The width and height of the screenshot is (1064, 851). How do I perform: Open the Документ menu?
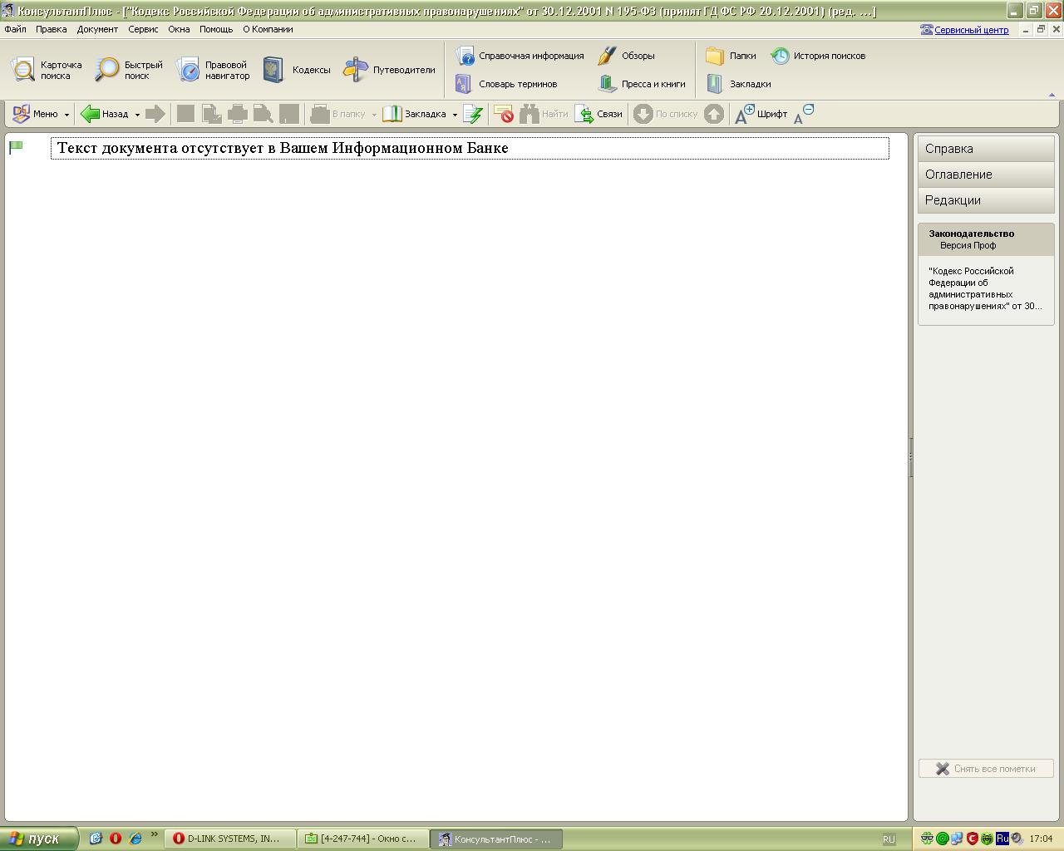tap(97, 29)
